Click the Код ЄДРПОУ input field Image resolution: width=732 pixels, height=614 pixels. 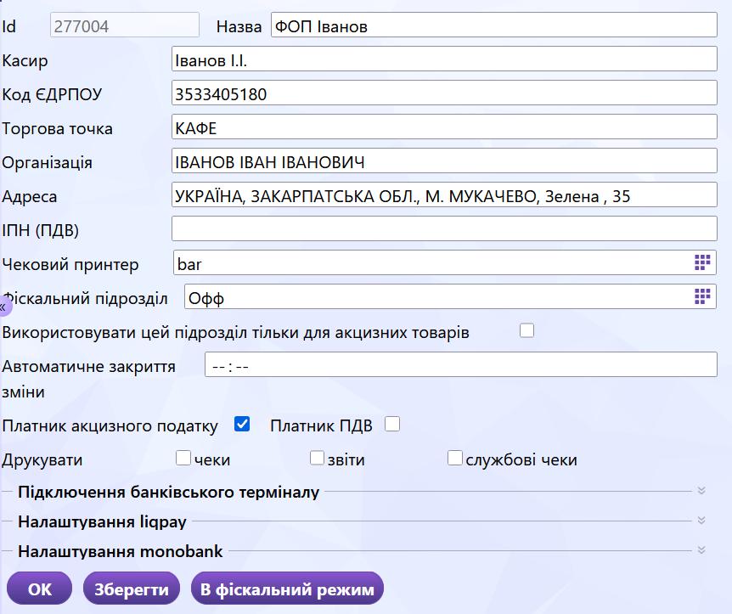(444, 93)
